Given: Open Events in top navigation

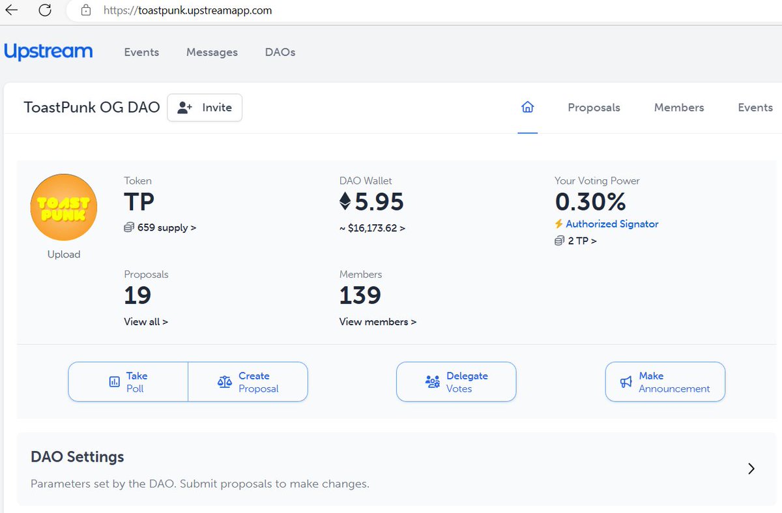Looking at the screenshot, I should point(141,52).
